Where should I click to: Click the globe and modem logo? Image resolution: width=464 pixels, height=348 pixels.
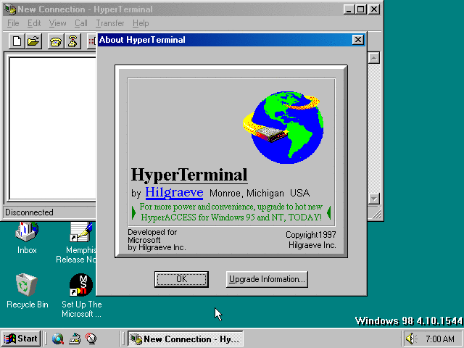click(x=283, y=128)
